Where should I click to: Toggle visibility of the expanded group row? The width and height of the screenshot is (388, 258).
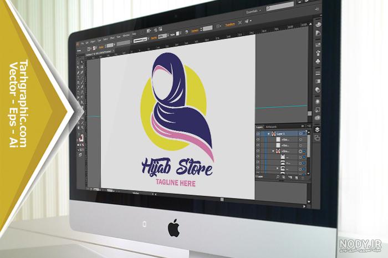click(x=258, y=151)
